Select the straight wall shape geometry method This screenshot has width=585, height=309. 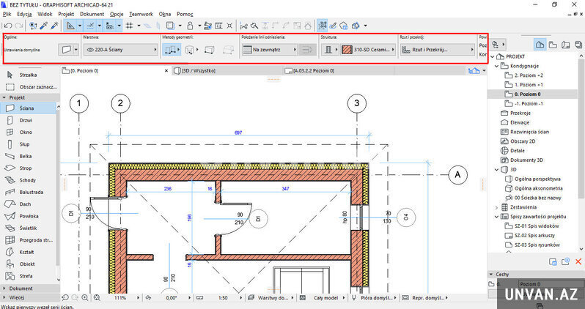coord(210,50)
